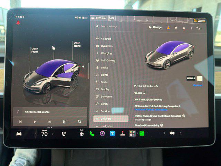Open the Bluetooth app in bottom bar
Viewport: 221px width, 166px height.
pyautogui.click(x=113, y=133)
